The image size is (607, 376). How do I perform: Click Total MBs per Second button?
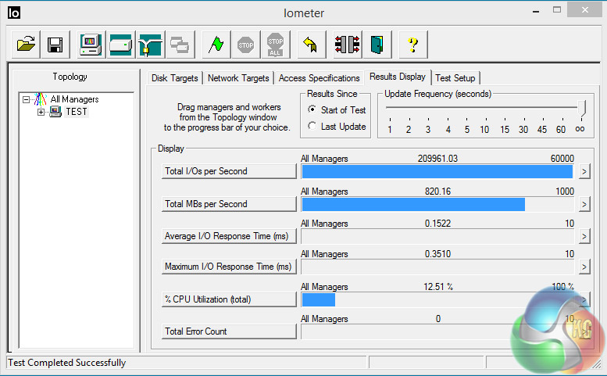point(229,204)
